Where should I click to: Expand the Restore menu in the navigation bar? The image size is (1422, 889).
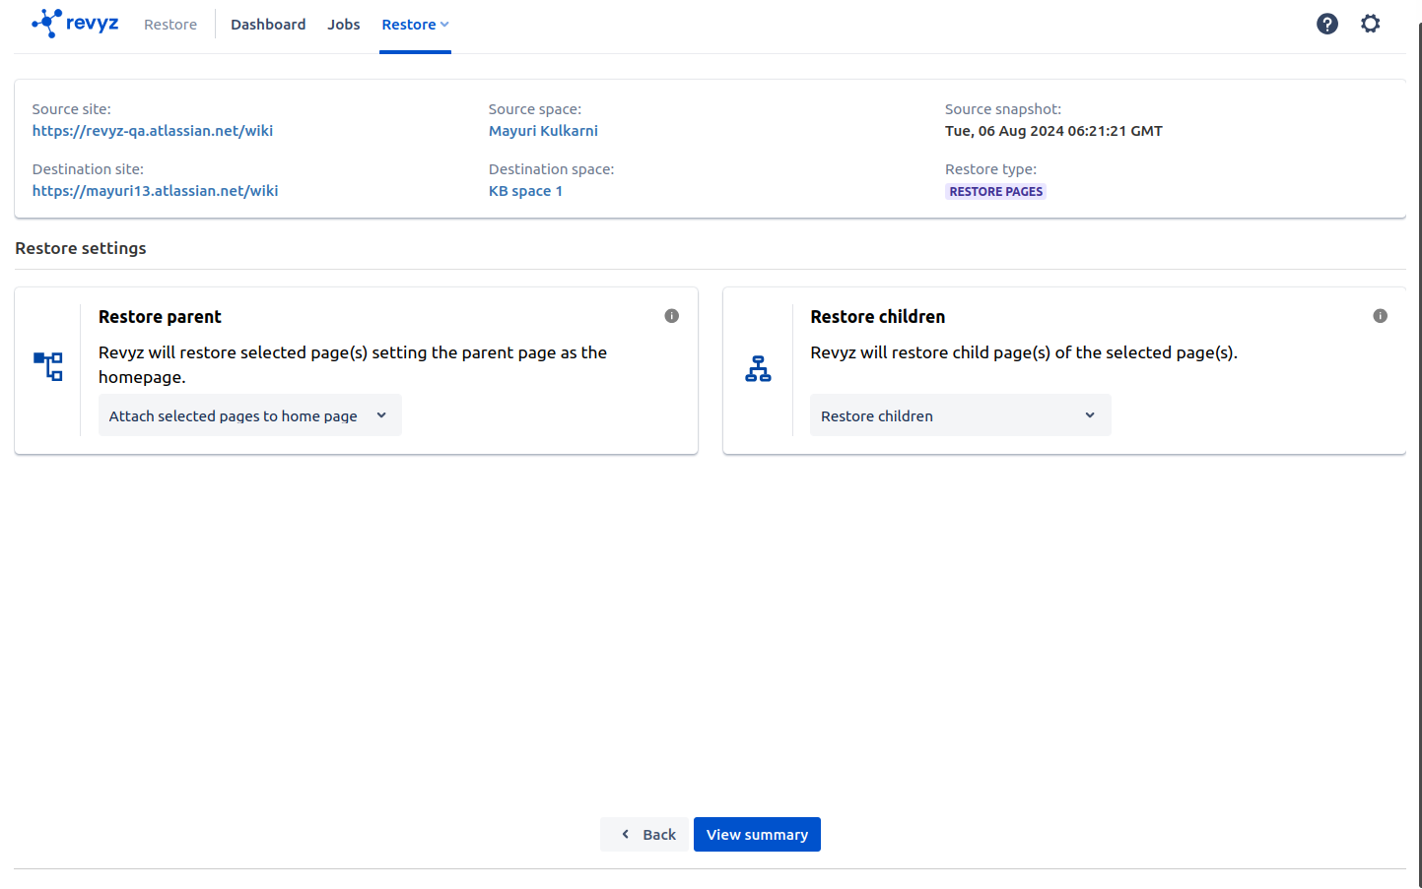point(415,25)
